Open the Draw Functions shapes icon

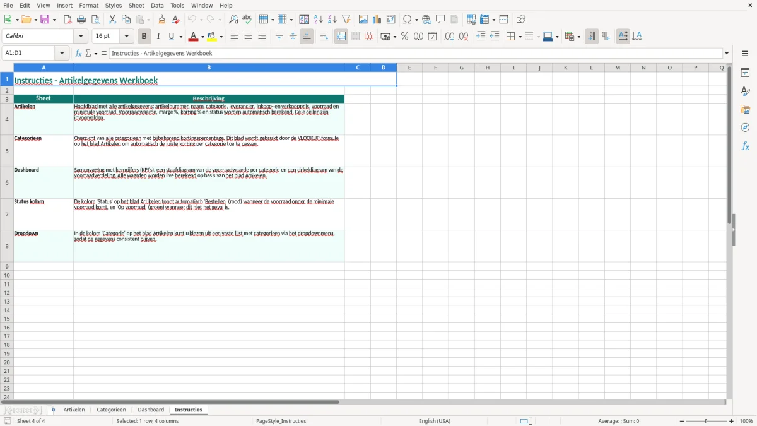point(521,20)
